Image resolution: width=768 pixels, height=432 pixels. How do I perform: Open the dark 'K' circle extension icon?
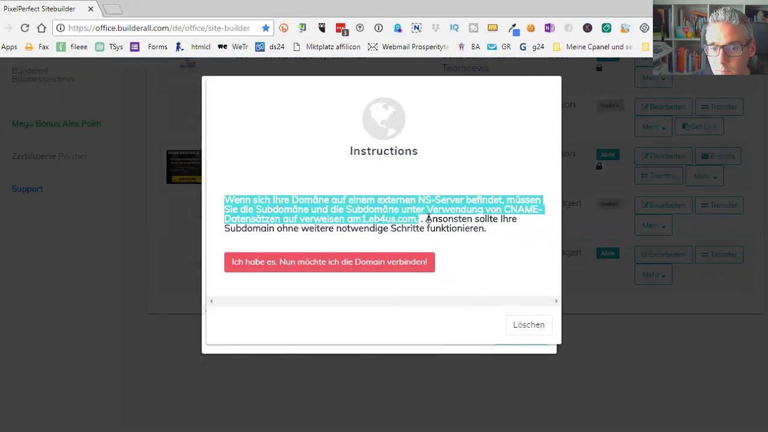587,28
